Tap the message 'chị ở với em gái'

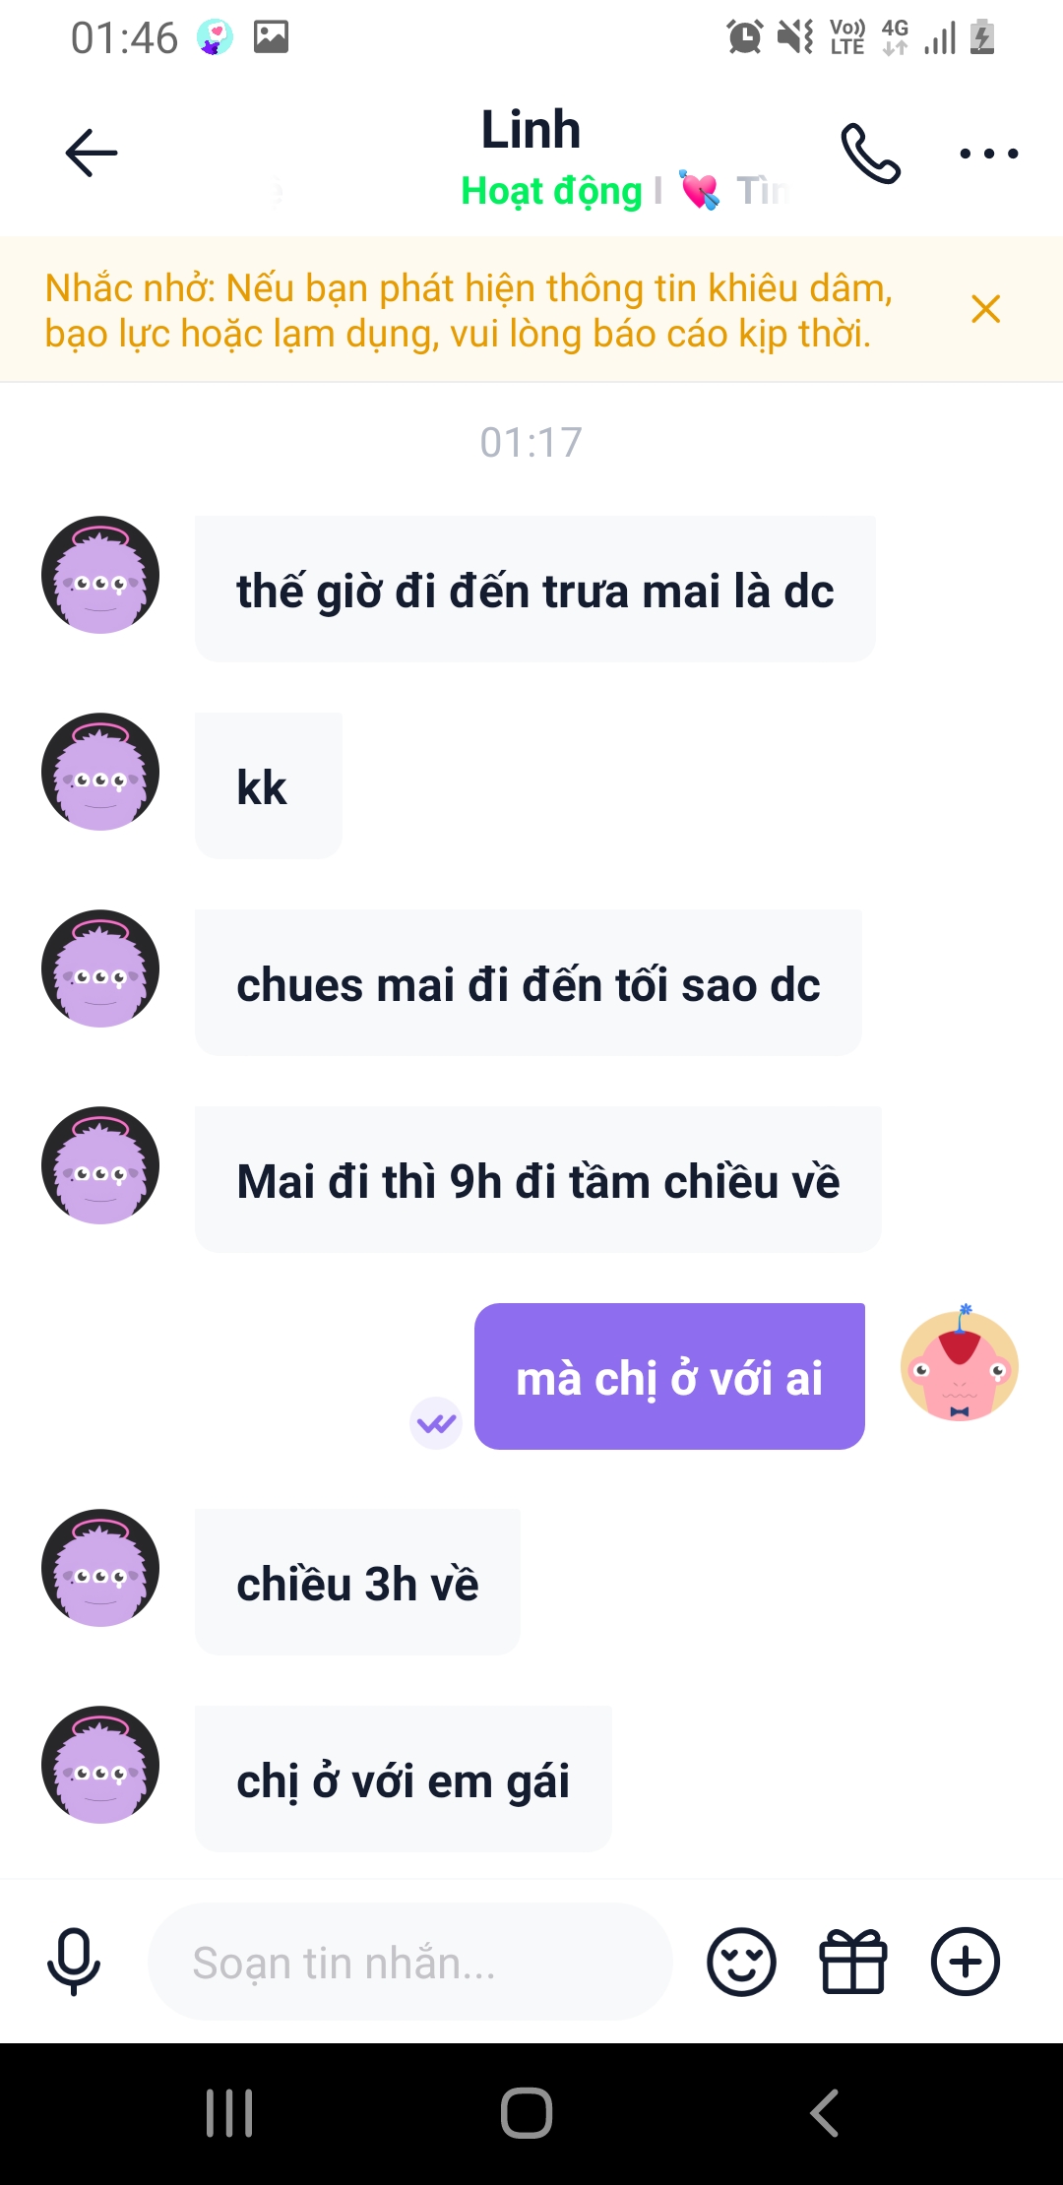404,1779
